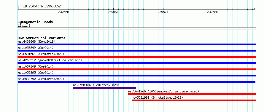Image resolution: width=264 pixels, height=112 pixels.
Task: Select the 18q11.2 band label
Action: (24, 26)
